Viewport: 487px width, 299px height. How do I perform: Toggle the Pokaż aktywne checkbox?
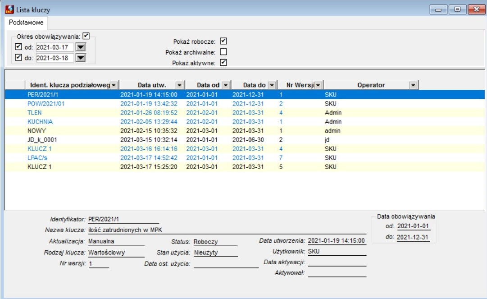click(223, 63)
